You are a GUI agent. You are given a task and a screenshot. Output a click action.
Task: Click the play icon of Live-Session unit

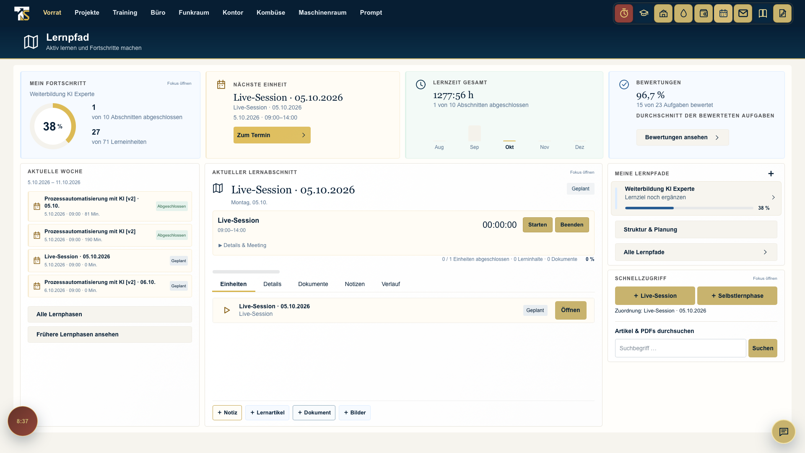pyautogui.click(x=227, y=310)
